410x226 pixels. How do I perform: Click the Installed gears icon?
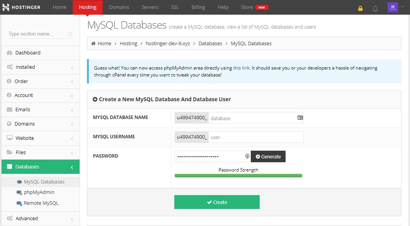[x=10, y=67]
